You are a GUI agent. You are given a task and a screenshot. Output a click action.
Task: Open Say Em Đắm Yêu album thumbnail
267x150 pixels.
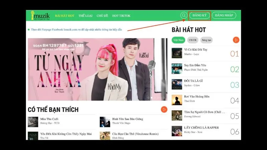click(177, 69)
